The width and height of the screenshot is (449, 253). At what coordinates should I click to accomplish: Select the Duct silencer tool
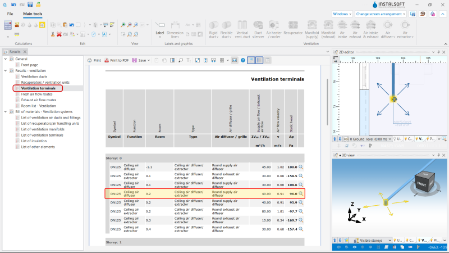click(x=258, y=30)
